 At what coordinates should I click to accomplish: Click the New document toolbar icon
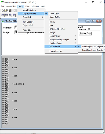click(3, 10)
